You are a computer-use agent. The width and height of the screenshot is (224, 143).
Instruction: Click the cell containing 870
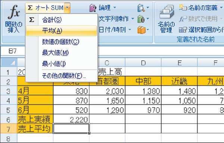point(71,100)
